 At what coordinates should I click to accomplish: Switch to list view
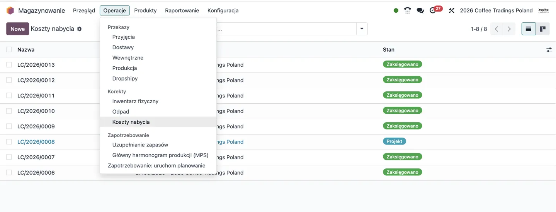tap(529, 29)
